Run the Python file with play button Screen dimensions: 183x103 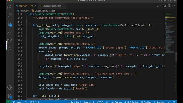[158, 6]
